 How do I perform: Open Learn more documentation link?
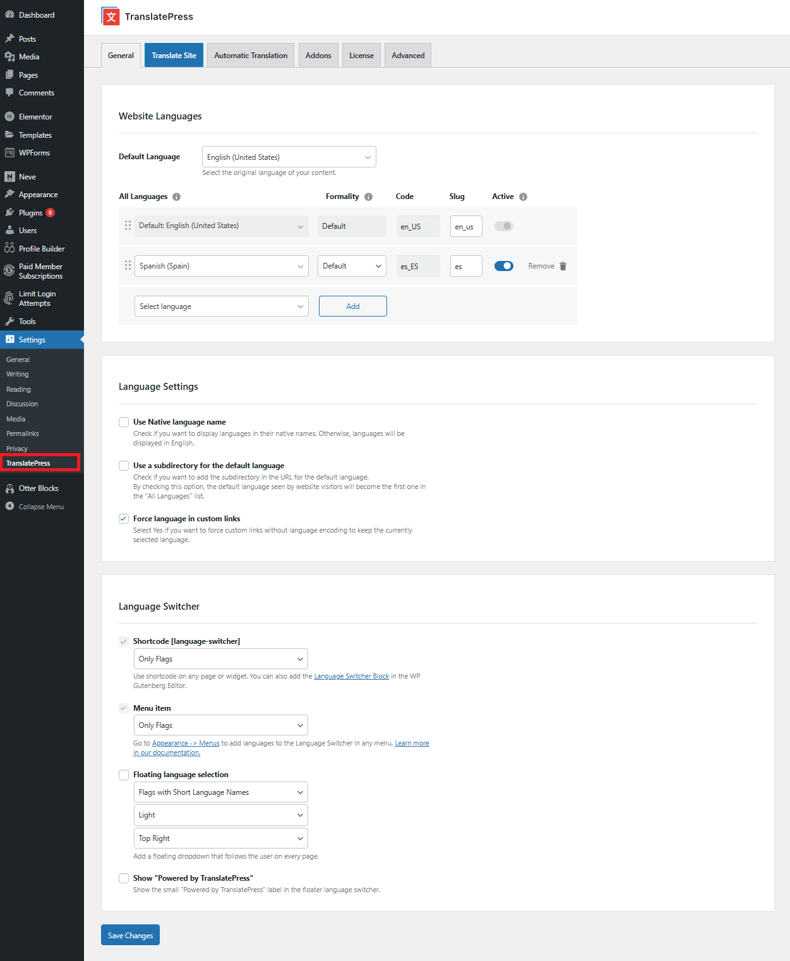click(x=412, y=743)
